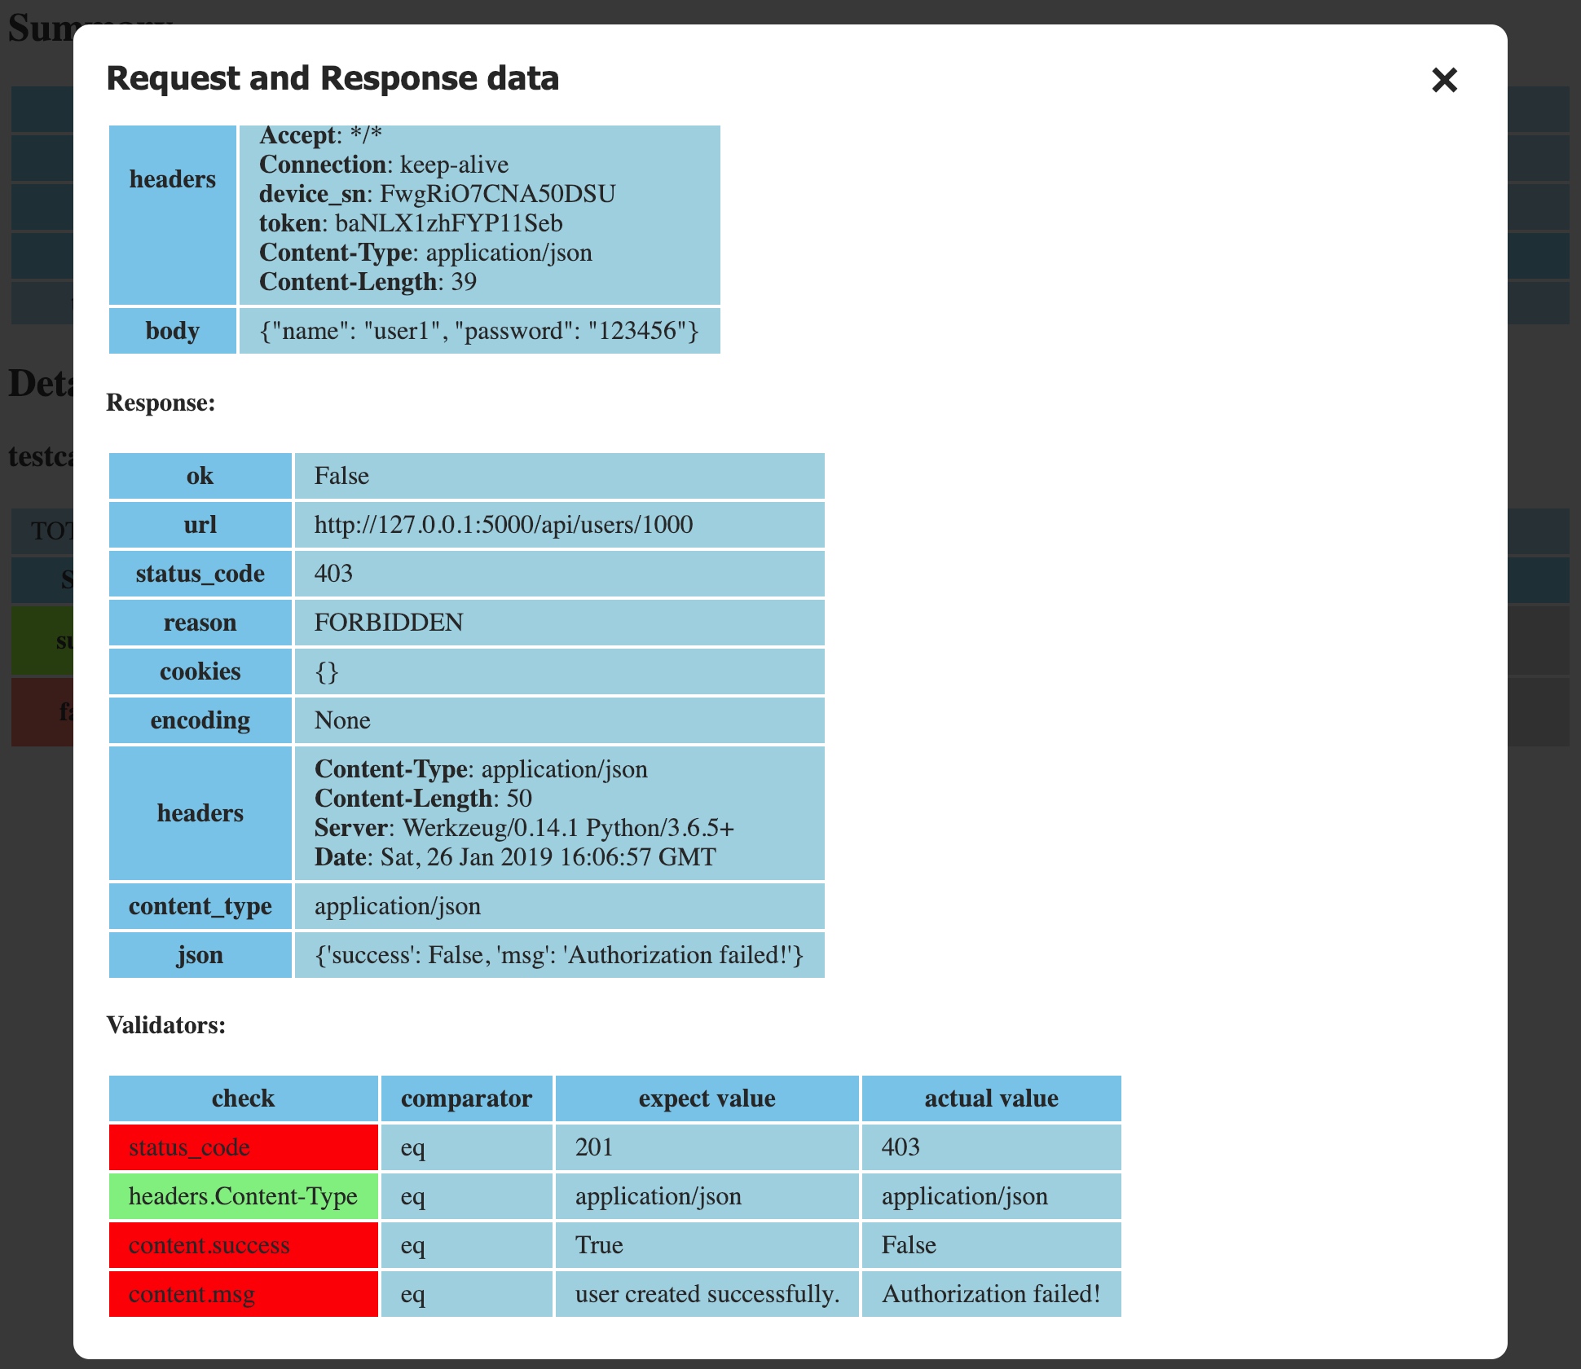
Task: Click the red content.msg check cell
Action: tap(243, 1294)
